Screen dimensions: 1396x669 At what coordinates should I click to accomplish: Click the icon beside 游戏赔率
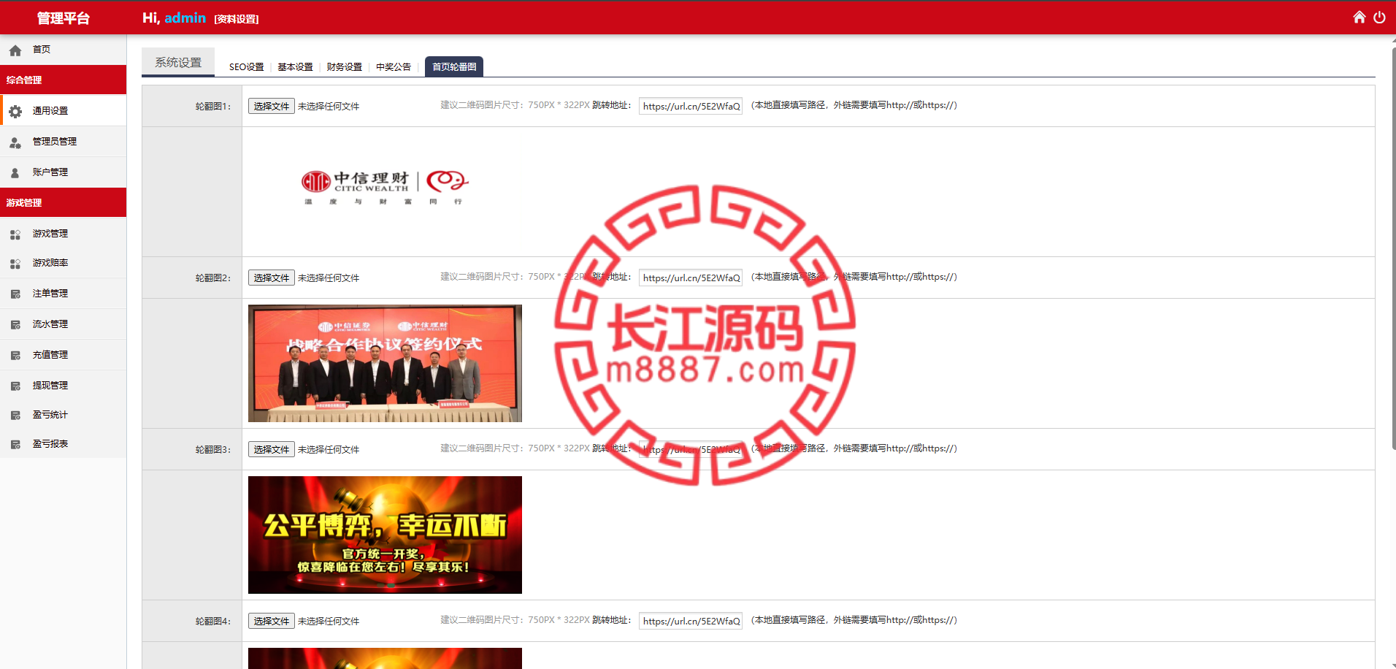click(15, 264)
